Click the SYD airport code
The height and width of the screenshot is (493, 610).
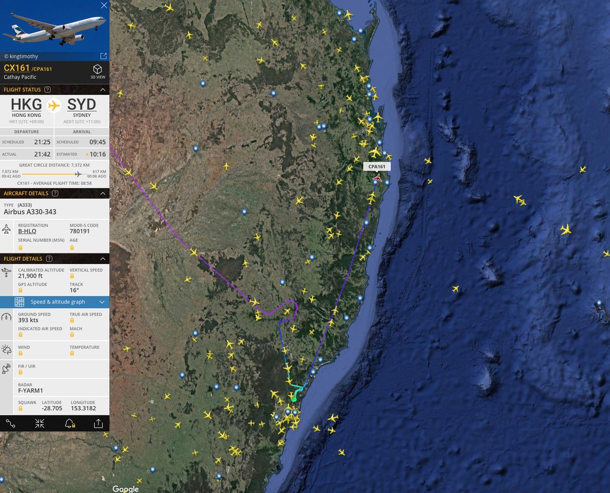(81, 105)
